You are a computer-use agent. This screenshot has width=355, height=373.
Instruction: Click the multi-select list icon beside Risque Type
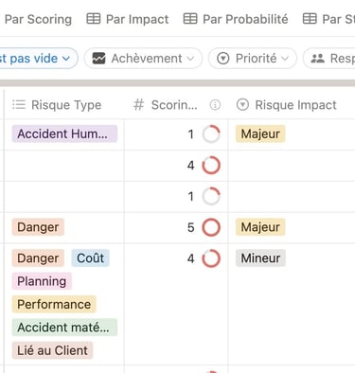19,104
